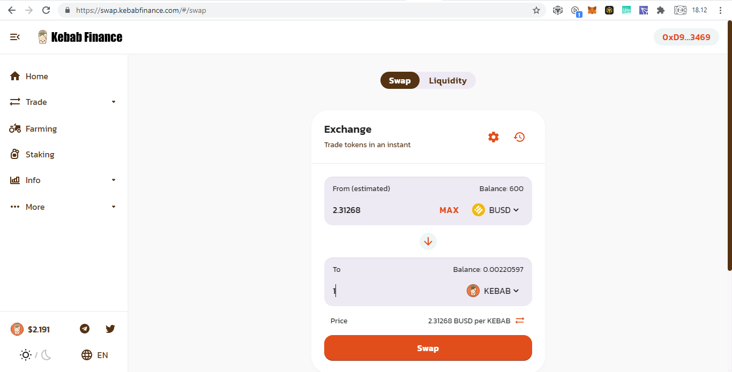This screenshot has height=372, width=732.
Task: Click MAX to use full balance
Action: (x=449, y=210)
